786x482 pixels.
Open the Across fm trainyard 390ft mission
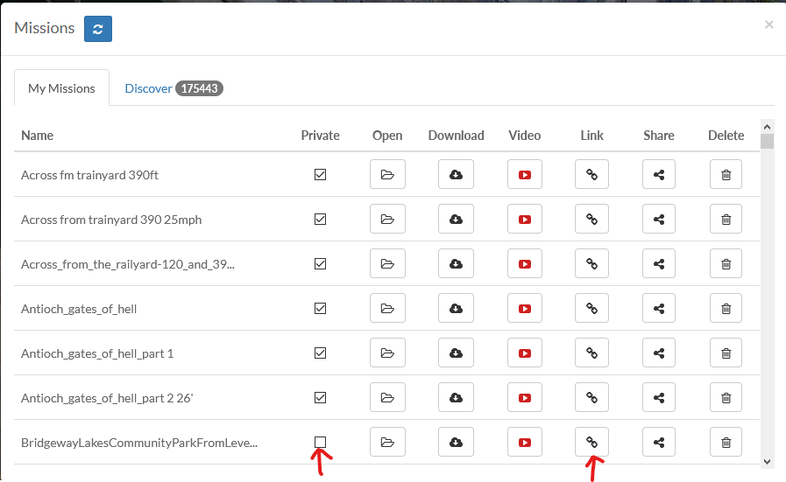tap(387, 174)
